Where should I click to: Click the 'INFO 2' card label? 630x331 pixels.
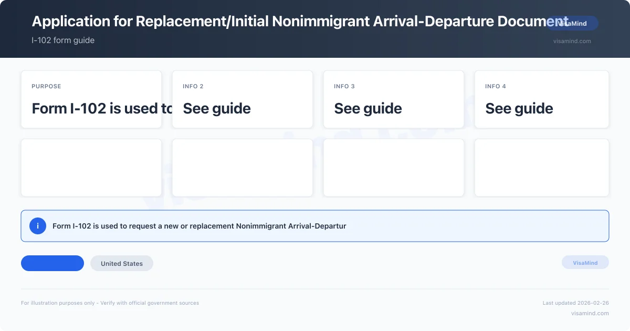[193, 86]
